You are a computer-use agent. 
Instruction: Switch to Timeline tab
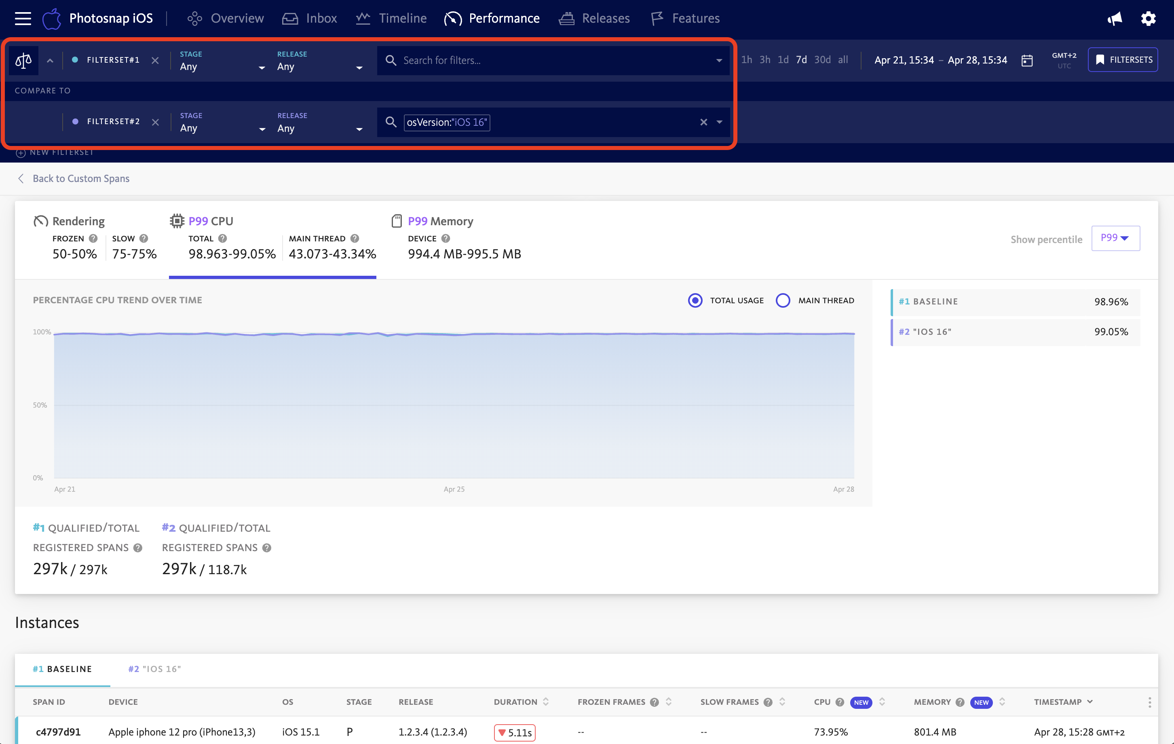391,19
